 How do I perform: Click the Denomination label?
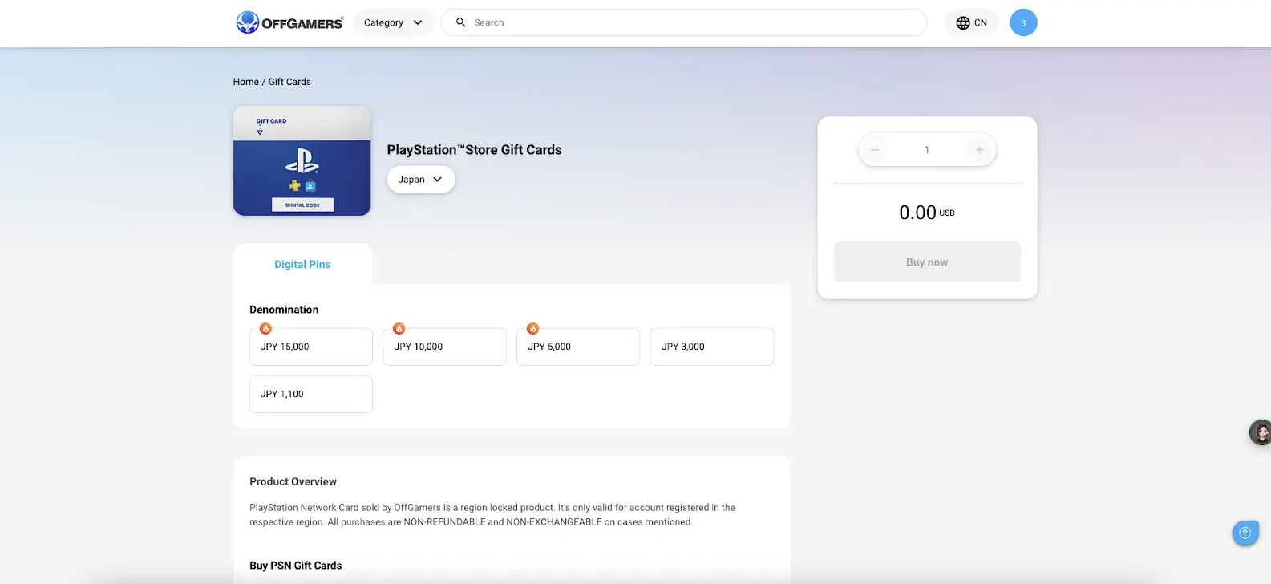pos(284,310)
